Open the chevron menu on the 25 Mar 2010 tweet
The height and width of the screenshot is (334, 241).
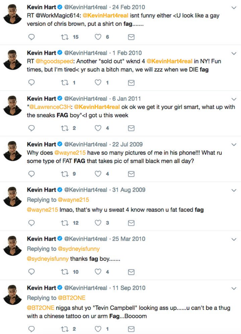[x=234, y=240]
